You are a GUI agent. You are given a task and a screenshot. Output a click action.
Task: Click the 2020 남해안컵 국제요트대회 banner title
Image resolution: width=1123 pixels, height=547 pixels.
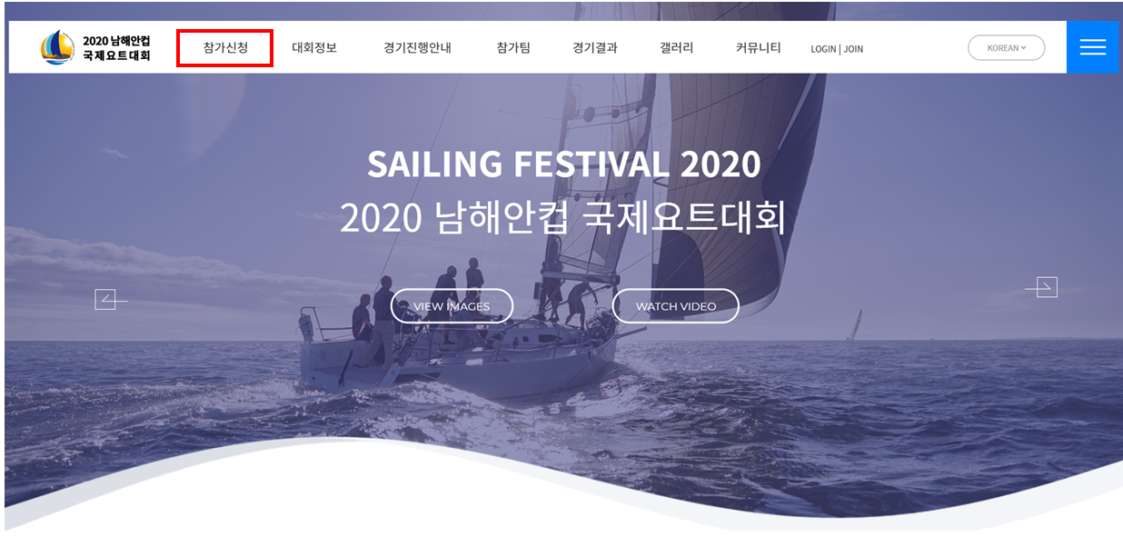[x=562, y=219]
